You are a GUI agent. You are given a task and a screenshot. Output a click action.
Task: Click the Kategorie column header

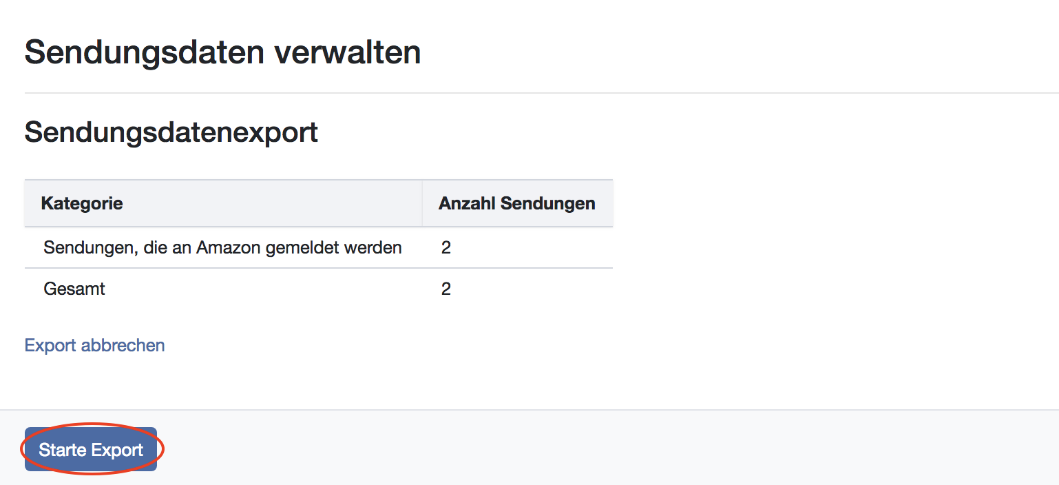coord(82,203)
